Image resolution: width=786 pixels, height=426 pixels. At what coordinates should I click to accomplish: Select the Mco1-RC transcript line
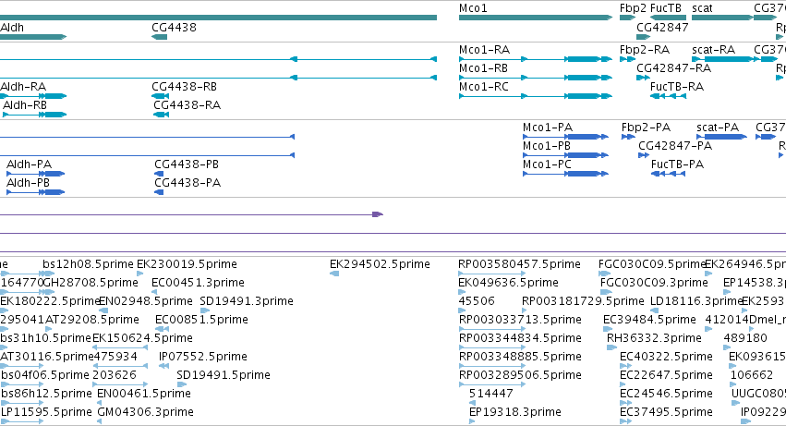[x=536, y=96]
